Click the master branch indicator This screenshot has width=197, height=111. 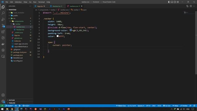[9, 106]
